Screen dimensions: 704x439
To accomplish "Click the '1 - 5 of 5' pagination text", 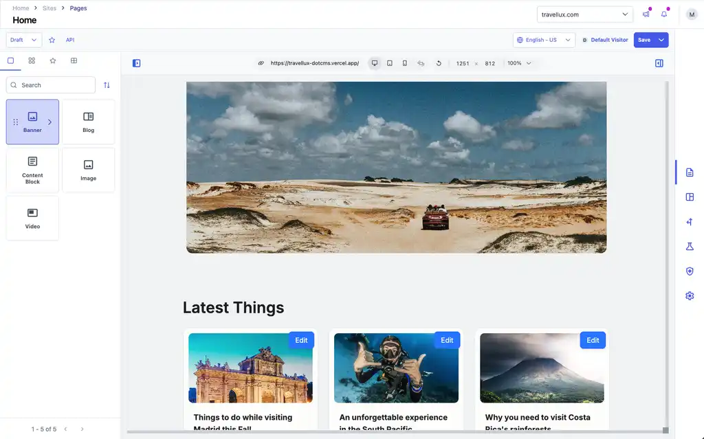I will pyautogui.click(x=44, y=429).
